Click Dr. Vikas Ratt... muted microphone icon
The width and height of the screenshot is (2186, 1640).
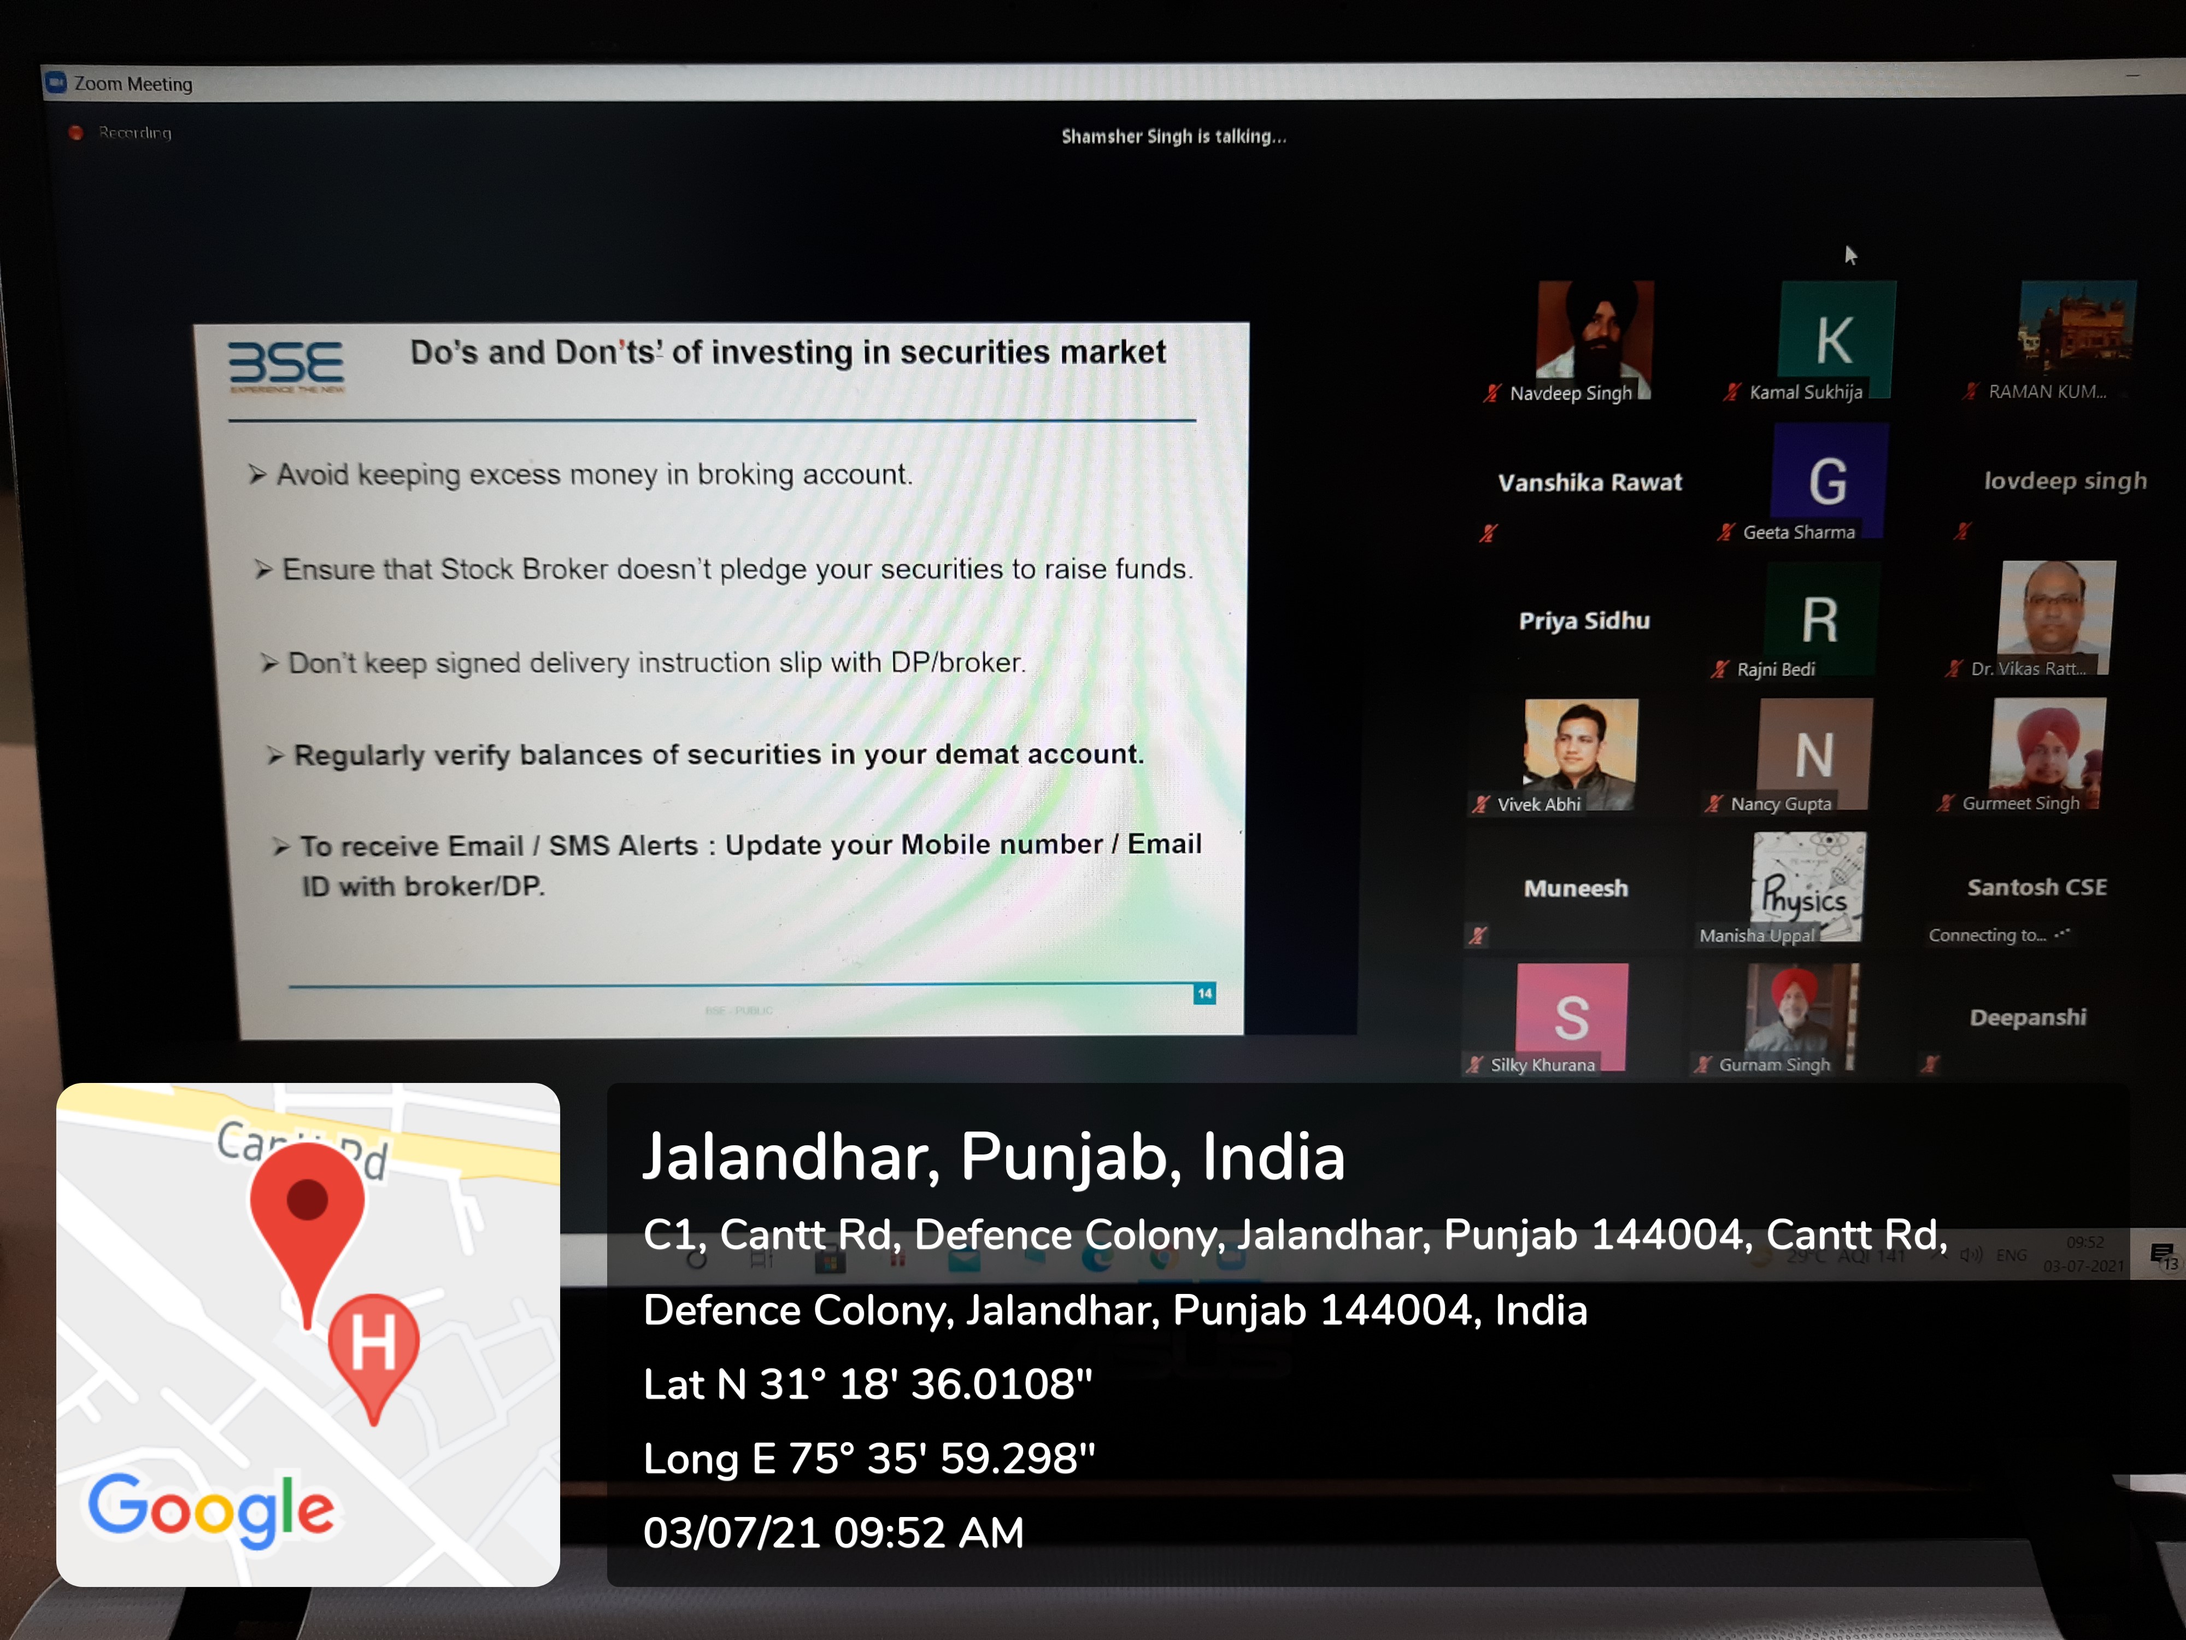pos(1954,669)
